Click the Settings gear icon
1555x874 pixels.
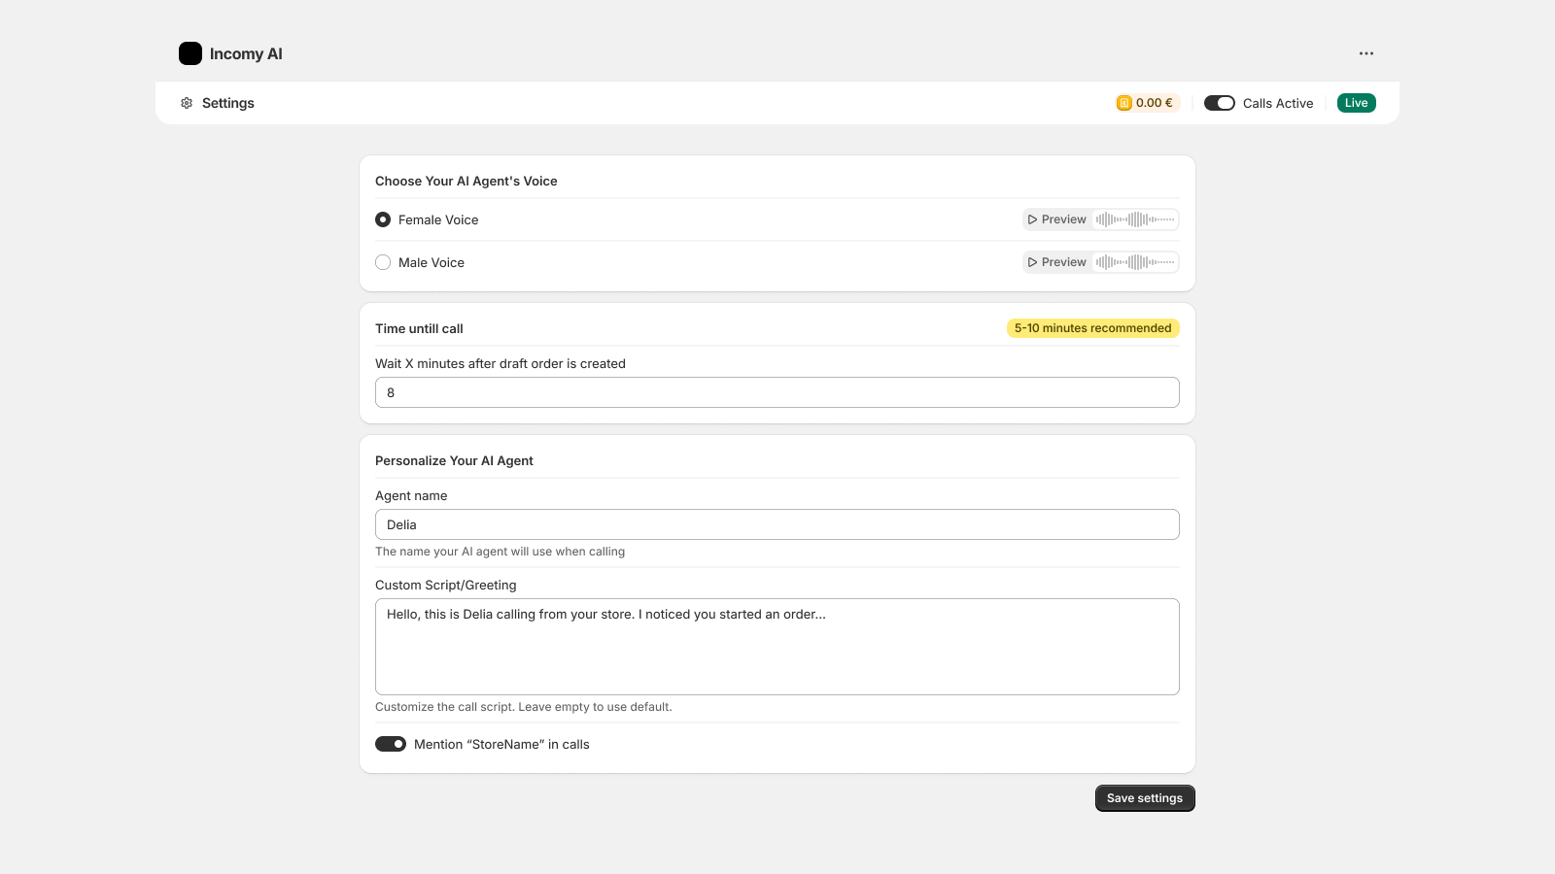(187, 103)
